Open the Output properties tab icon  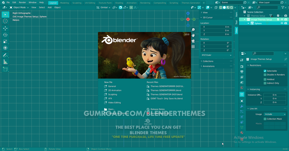tap(242, 72)
